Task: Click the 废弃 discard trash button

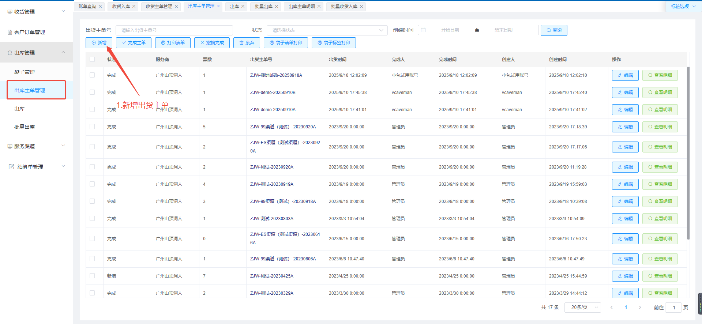Action: [247, 43]
